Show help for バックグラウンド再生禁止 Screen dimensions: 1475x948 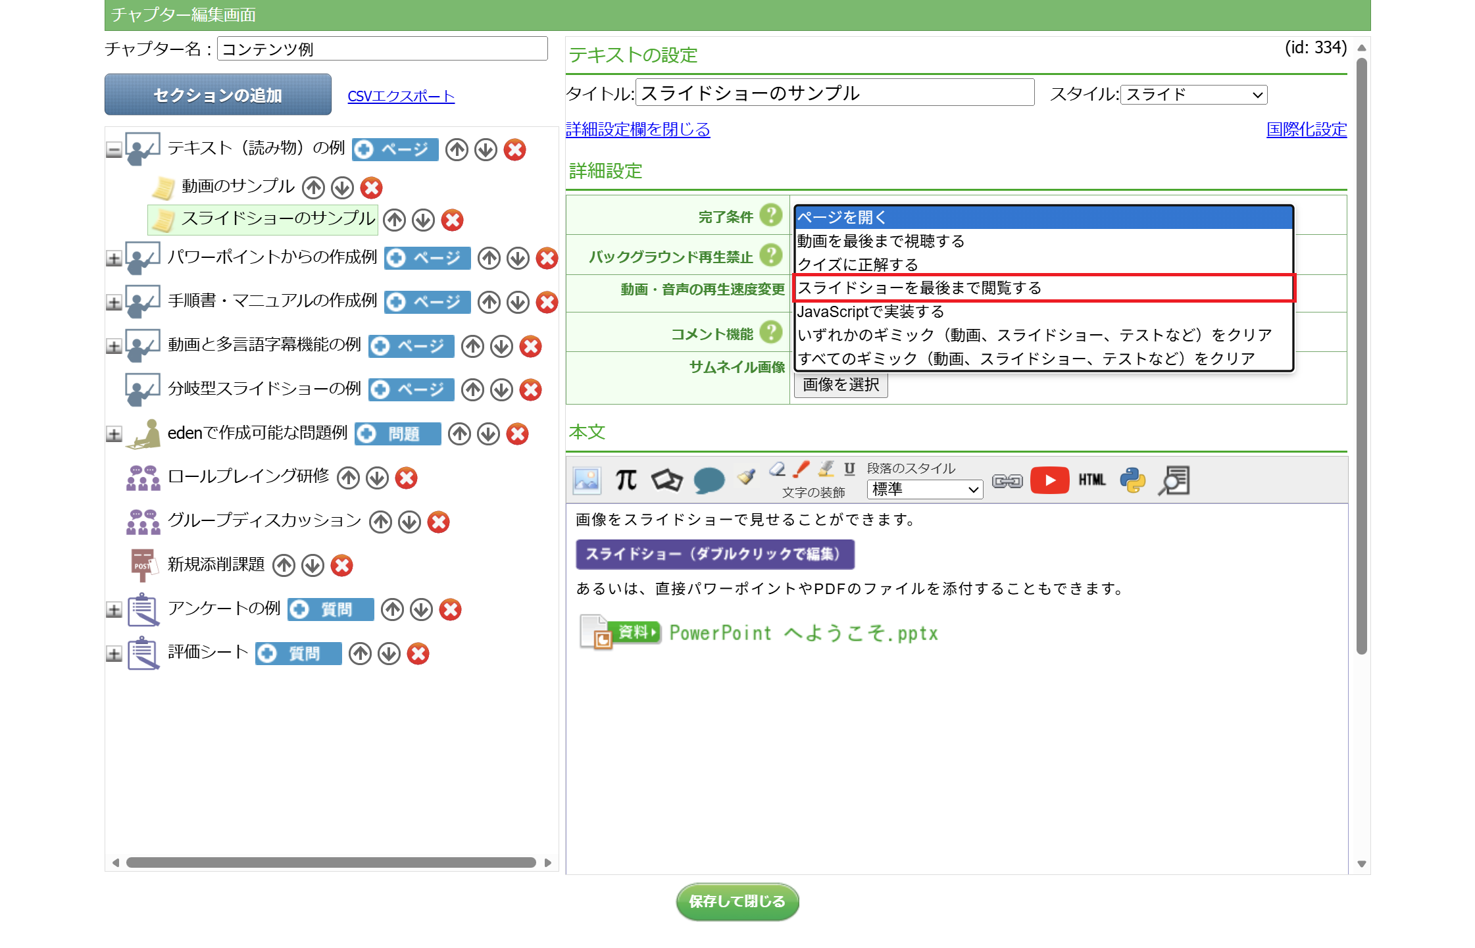pyautogui.click(x=770, y=255)
